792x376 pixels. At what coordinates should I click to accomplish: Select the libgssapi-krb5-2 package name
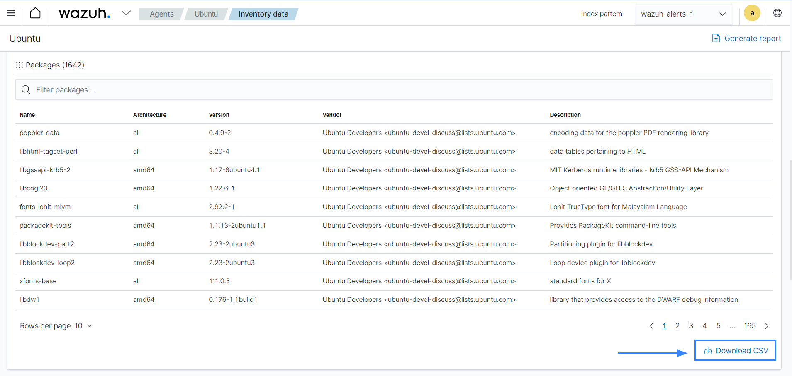tap(45, 170)
